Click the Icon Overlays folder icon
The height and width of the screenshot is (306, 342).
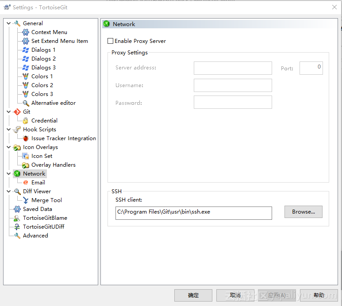pos(17,147)
